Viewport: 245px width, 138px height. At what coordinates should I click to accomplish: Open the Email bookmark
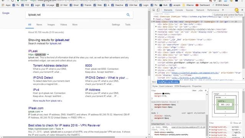tap(74, 5)
